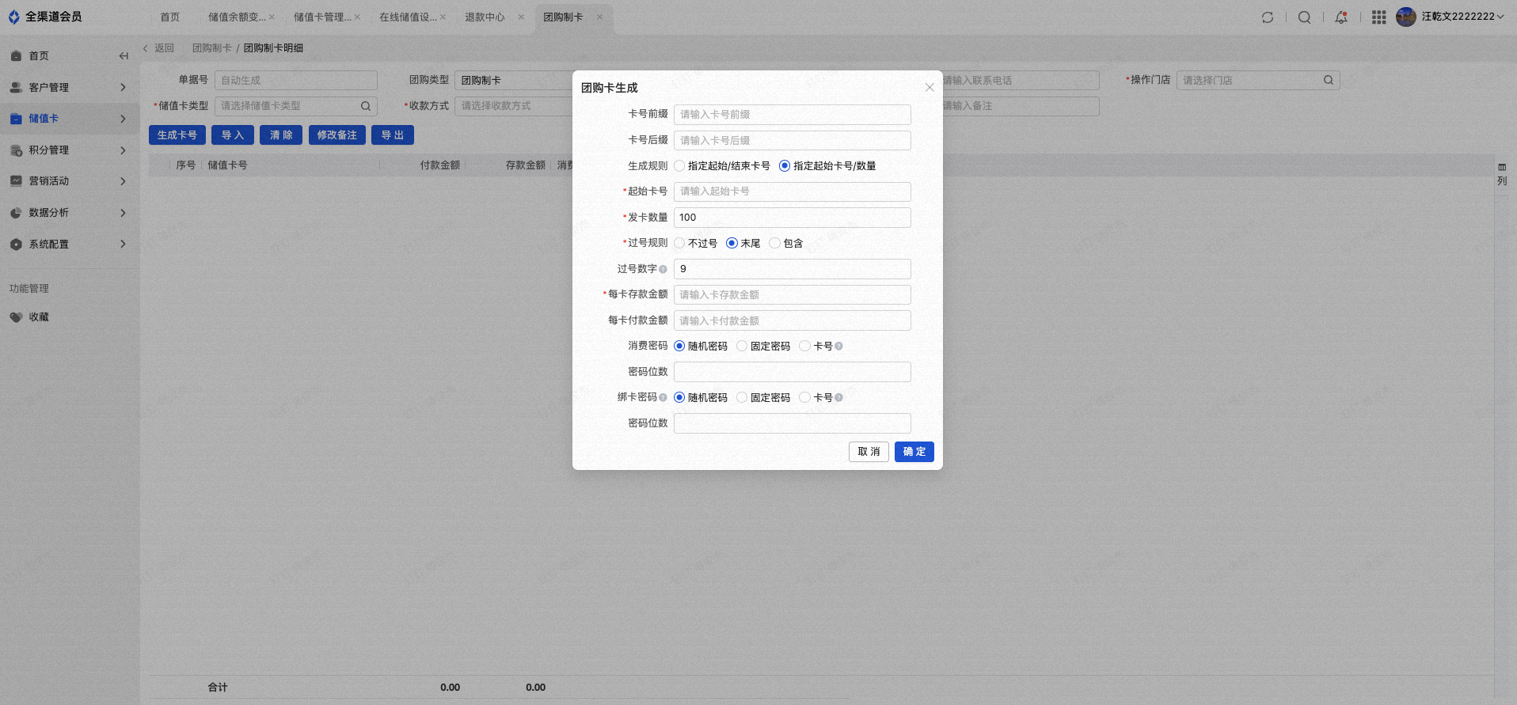Screen dimensions: 1517x705
Task: Click help icon after 消费密码 卡号 option
Action: pyautogui.click(x=838, y=346)
